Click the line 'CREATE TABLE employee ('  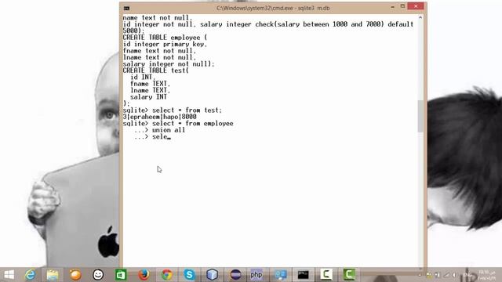click(x=165, y=38)
